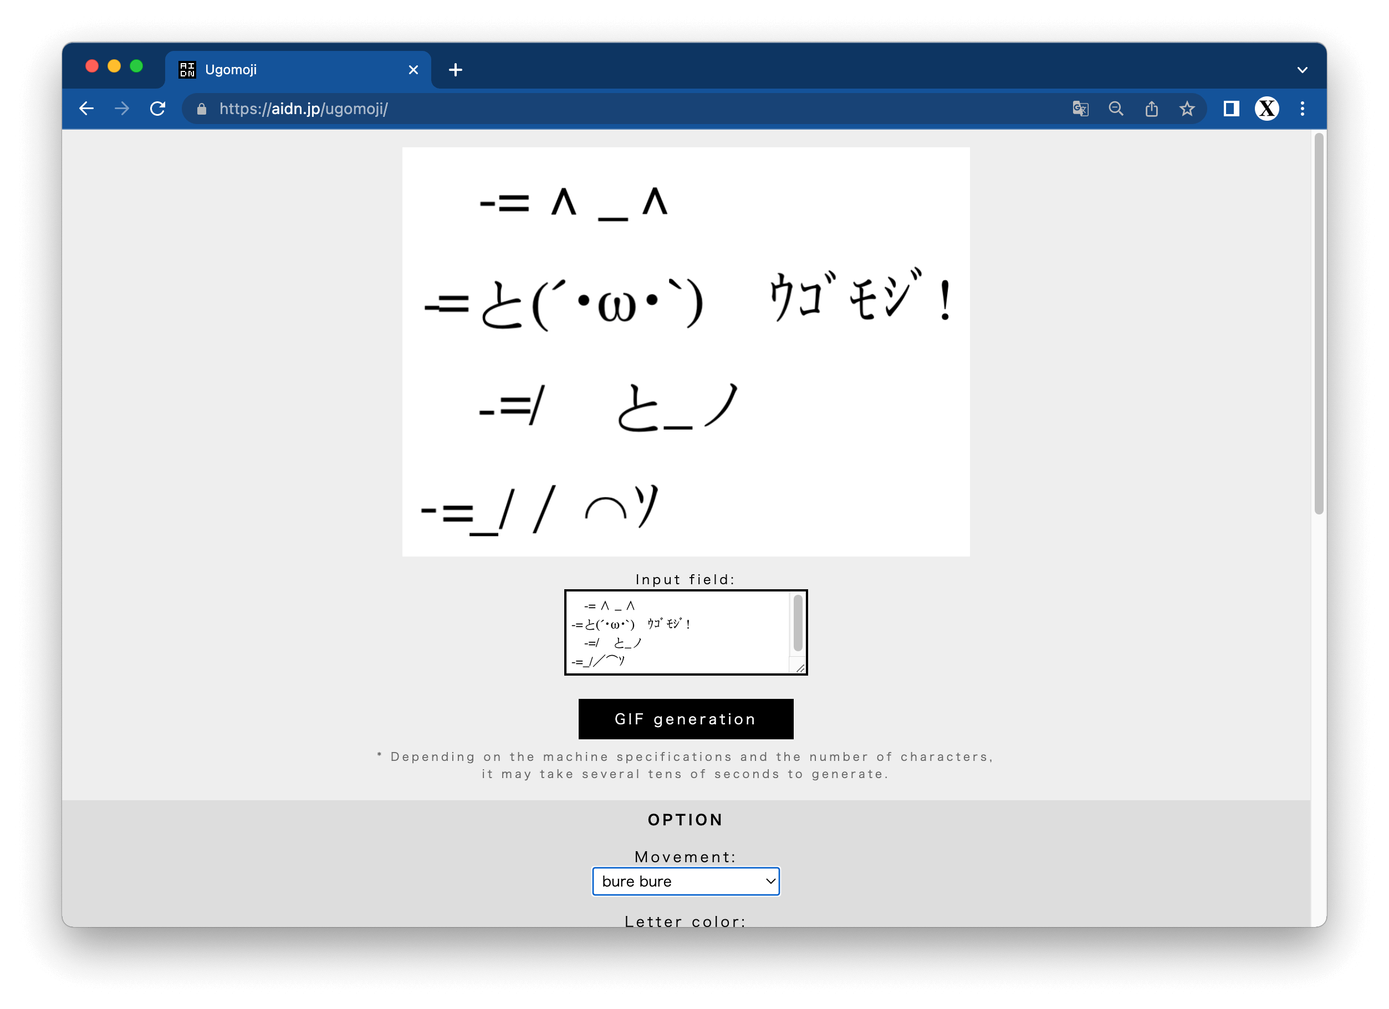
Task: Click the textarea resize handle corner
Action: (x=800, y=668)
